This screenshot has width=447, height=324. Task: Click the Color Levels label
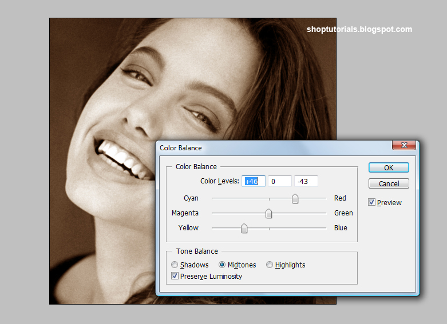(220, 181)
